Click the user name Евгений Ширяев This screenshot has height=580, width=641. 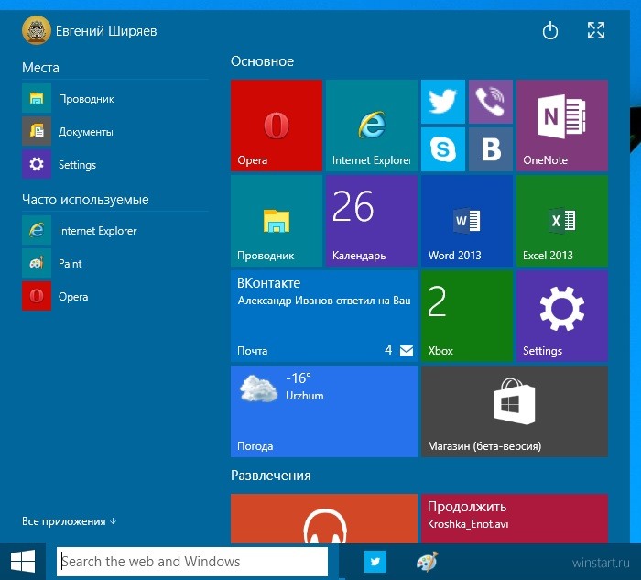[106, 31]
